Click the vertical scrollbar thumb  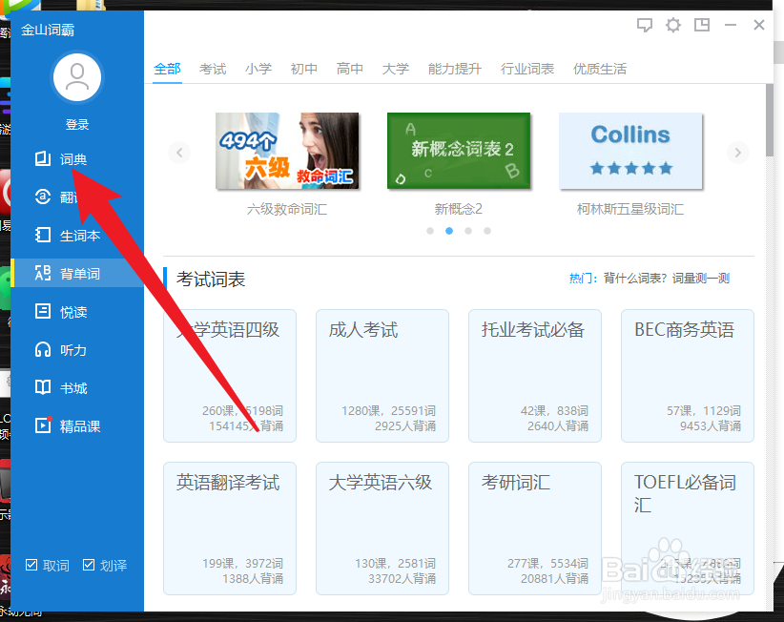point(770,120)
